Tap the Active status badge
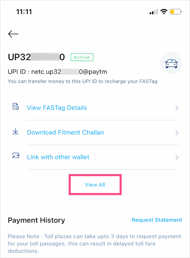Image resolution: width=190 pixels, height=258 pixels. (82, 57)
